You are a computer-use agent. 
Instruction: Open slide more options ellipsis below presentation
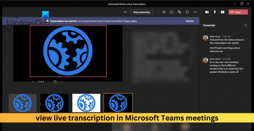click(x=62, y=82)
